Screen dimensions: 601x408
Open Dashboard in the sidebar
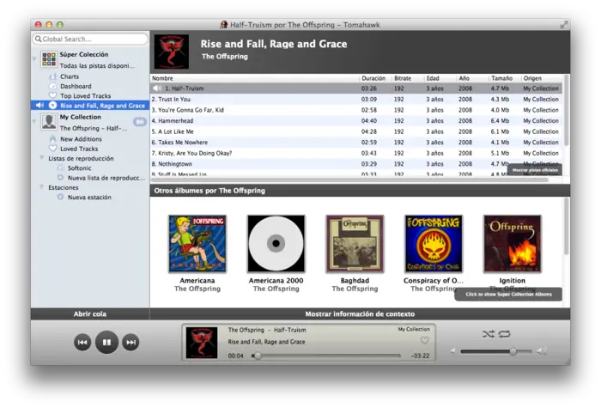tap(76, 86)
